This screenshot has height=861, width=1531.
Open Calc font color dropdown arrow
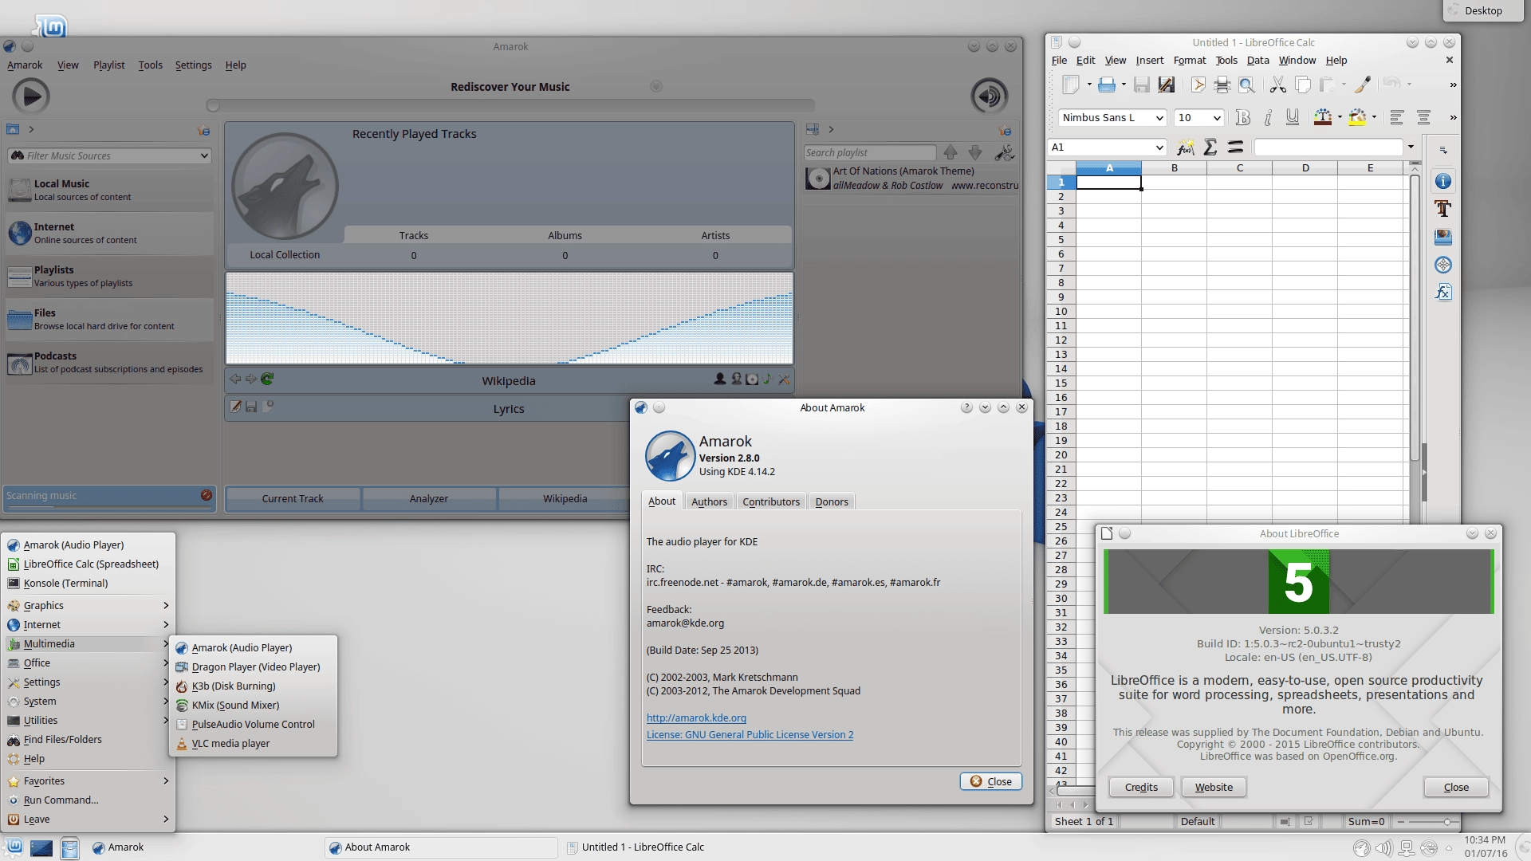(1340, 118)
